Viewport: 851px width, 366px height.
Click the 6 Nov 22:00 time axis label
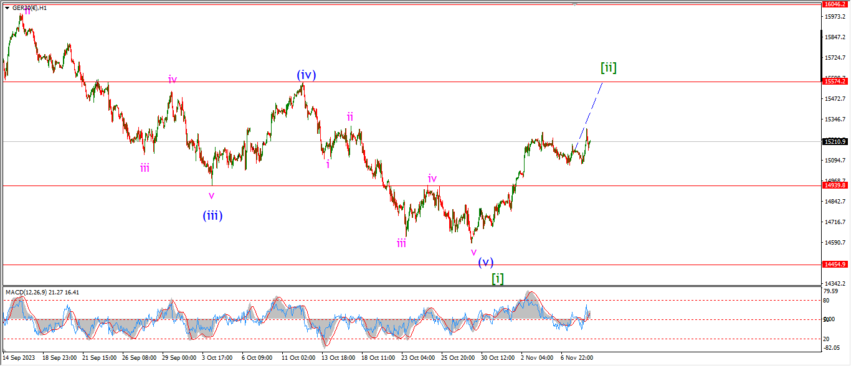pyautogui.click(x=576, y=358)
